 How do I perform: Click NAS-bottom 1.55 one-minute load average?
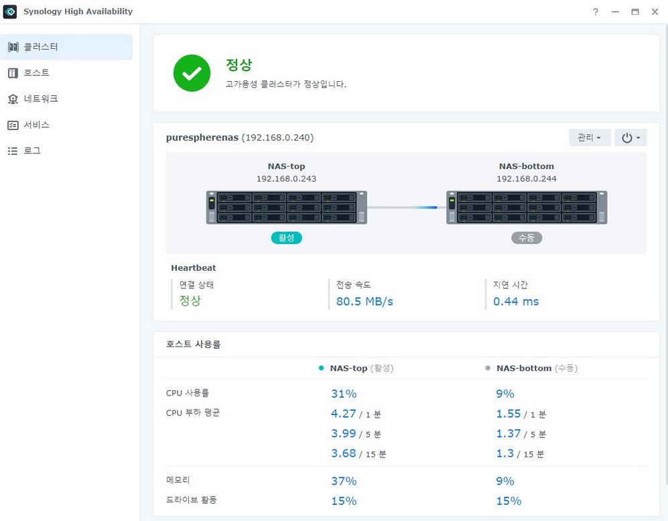point(509,414)
